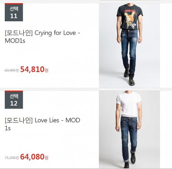Click the number 11 in the dark badge

tap(14, 16)
